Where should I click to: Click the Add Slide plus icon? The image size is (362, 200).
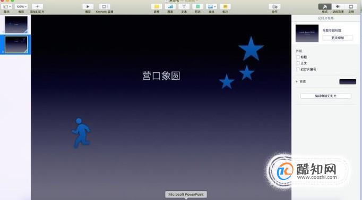point(37,7)
